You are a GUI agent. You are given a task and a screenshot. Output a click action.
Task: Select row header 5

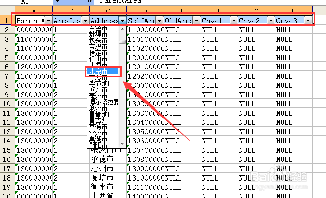click(8, 58)
